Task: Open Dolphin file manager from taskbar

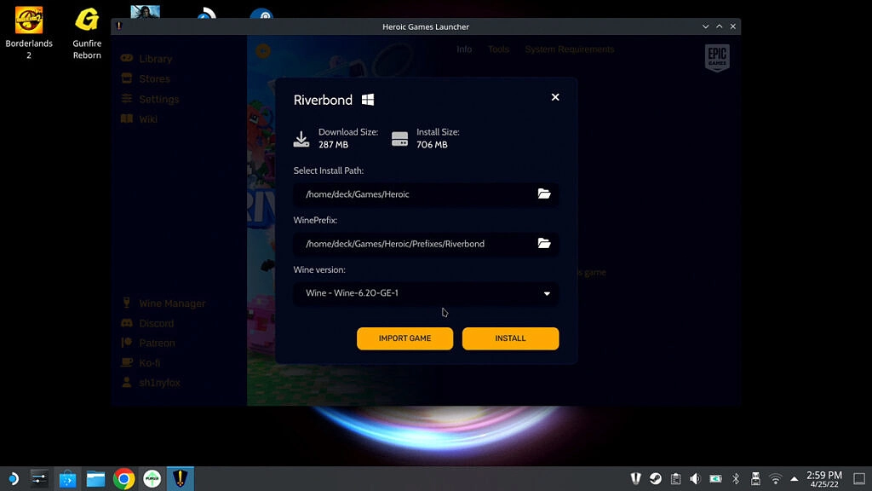Action: [x=95, y=479]
